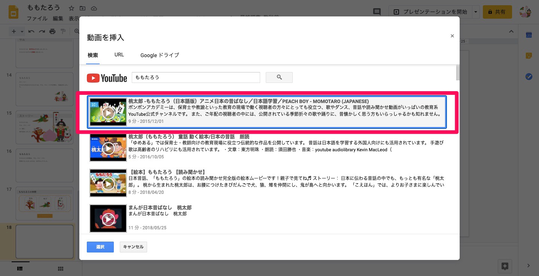Open Google Tasks side panel icon
Screen dimensions: 539x276
point(529,77)
